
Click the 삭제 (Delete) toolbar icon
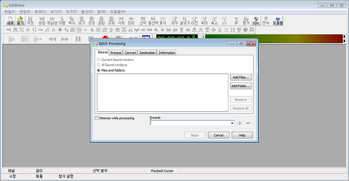[121, 21]
